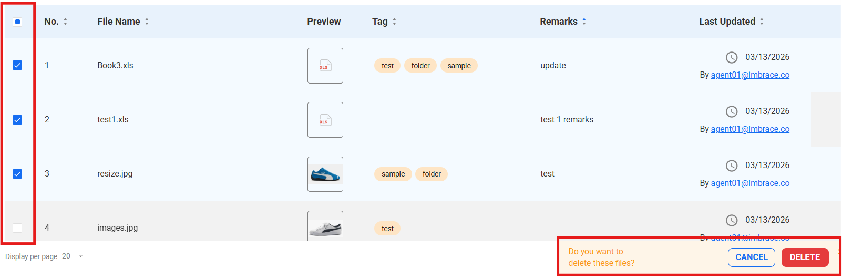Uncheck the resize.jpg row checkbox
Viewport: 842px width, 279px height.
point(17,174)
